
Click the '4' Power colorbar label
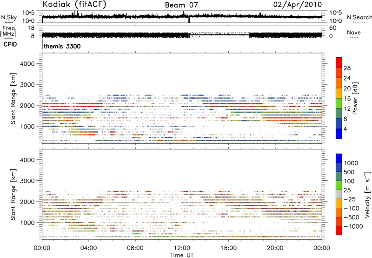pos(345,129)
